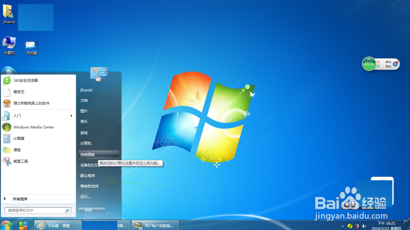The image size is (410, 230).
Task: Click the 搜索程序和文件 search box
Action: [x=38, y=210]
